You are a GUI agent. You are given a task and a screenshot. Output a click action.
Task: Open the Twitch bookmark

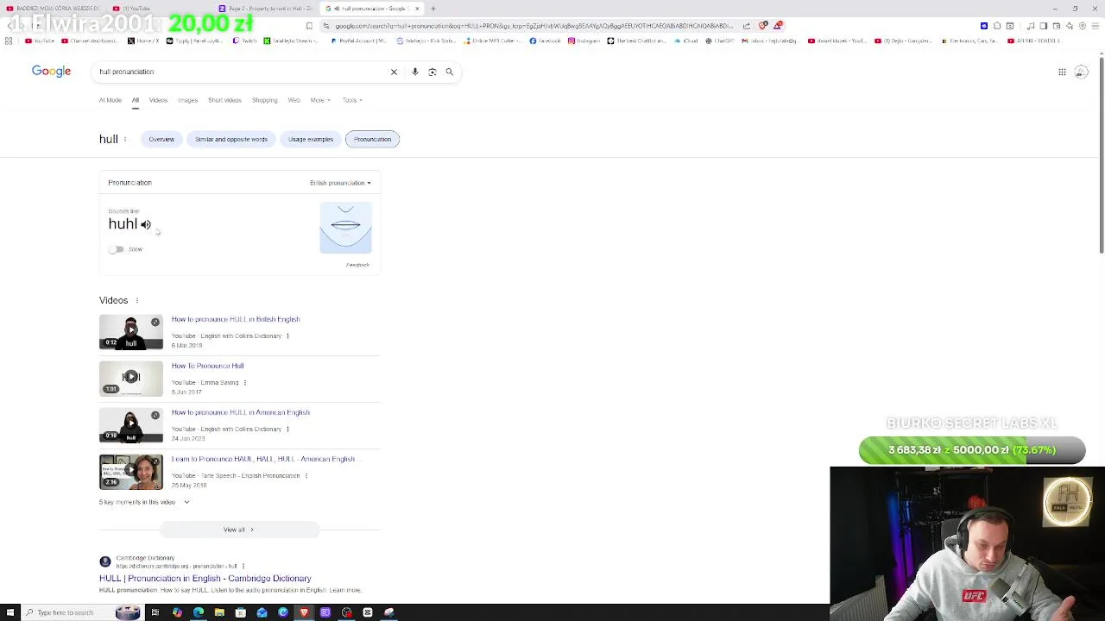click(x=245, y=41)
